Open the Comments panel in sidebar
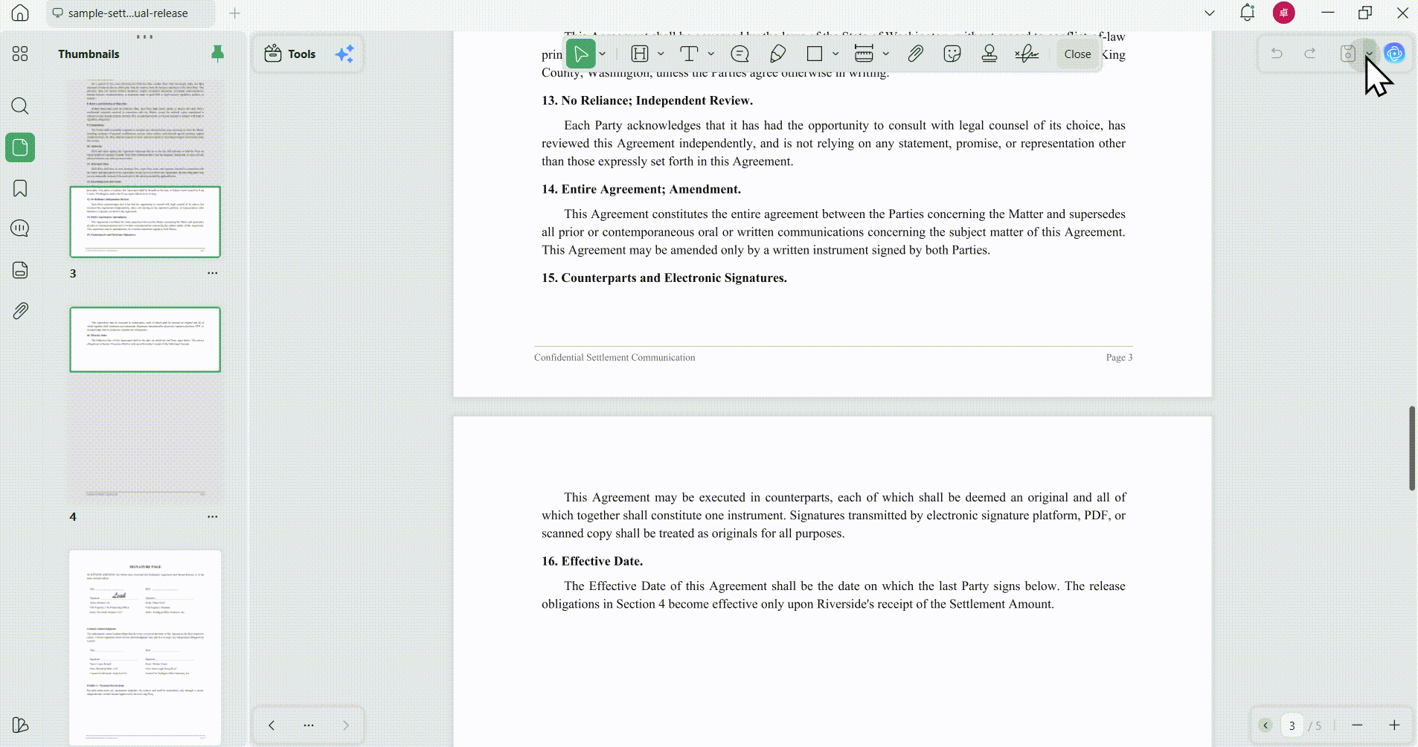 [20, 228]
